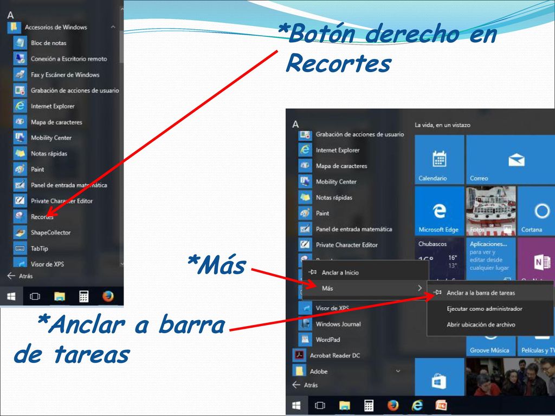Screen dimensions: 555x416
Task: Click Atrás in right Start menu
Action: coord(305,385)
